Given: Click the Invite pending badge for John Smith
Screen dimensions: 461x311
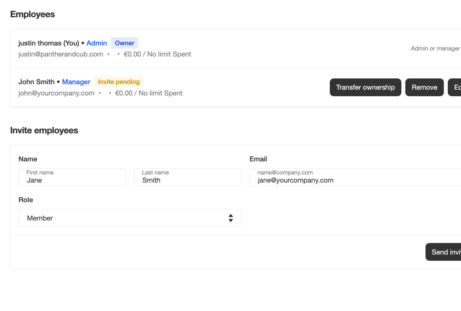Looking at the screenshot, I should [119, 82].
